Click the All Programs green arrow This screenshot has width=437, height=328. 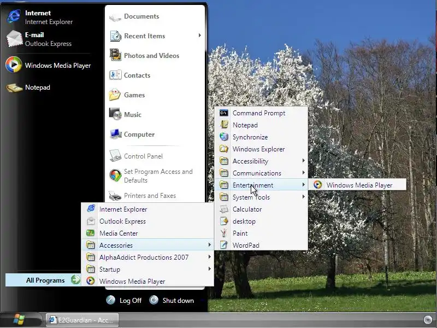pyautogui.click(x=75, y=280)
